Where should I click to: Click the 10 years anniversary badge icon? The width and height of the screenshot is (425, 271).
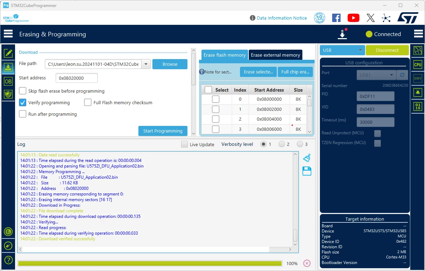(x=320, y=18)
